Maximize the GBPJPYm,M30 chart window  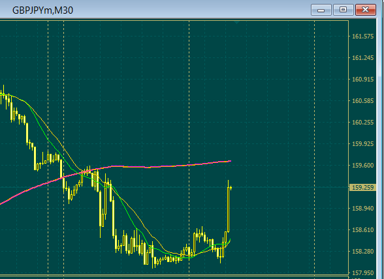coord(344,10)
